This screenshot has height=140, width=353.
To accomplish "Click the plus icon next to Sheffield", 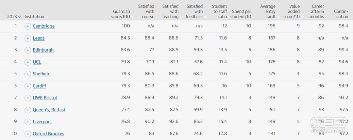I will coord(27,74).
